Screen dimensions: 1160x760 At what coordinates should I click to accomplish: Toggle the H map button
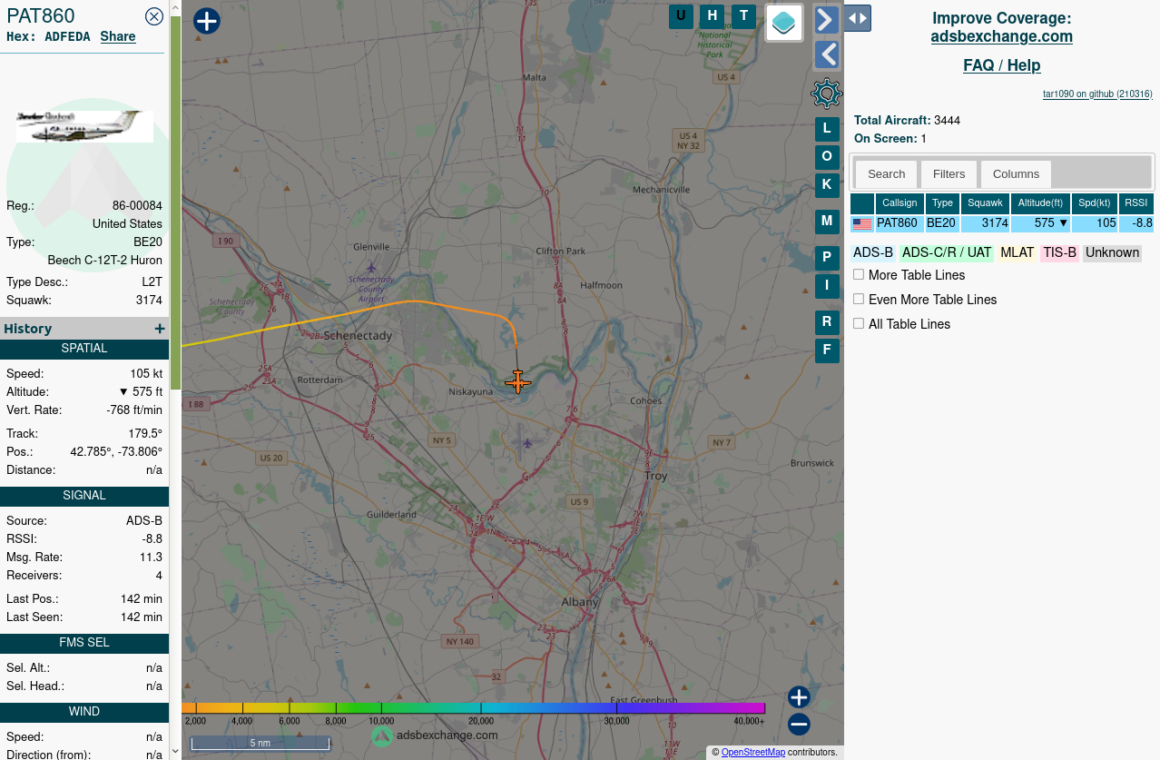(x=713, y=16)
